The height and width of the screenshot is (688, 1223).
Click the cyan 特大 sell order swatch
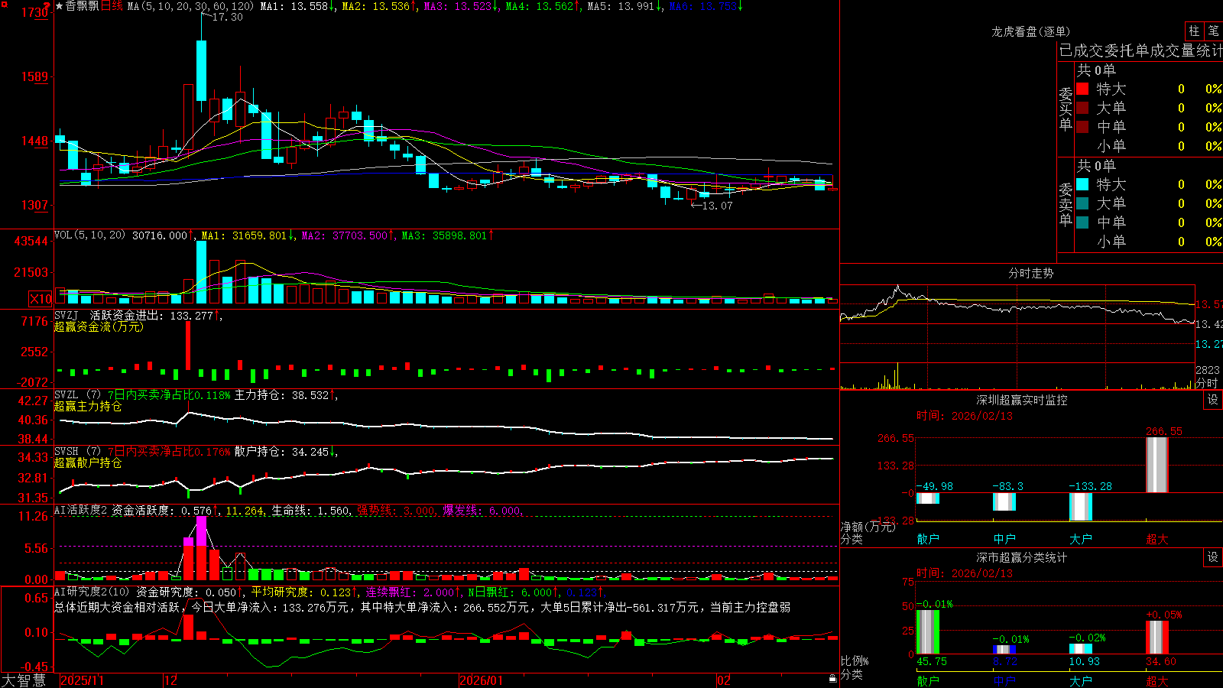pyautogui.click(x=1082, y=184)
